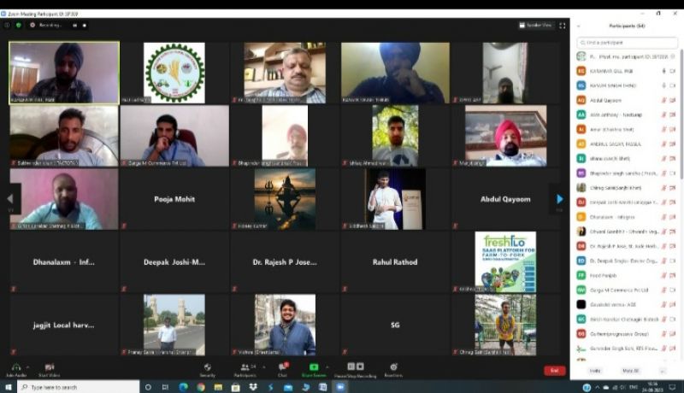This screenshot has height=393, width=684.
Task: Select the SG participant tile
Action: pyautogui.click(x=395, y=325)
